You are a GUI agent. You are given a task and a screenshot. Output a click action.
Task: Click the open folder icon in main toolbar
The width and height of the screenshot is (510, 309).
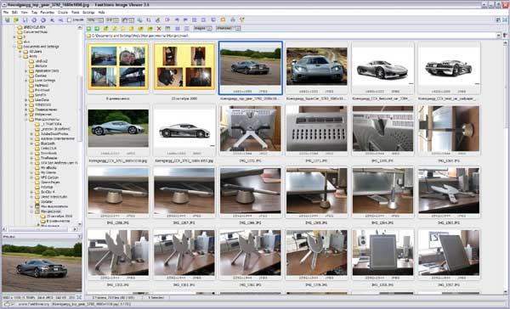tap(15, 20)
